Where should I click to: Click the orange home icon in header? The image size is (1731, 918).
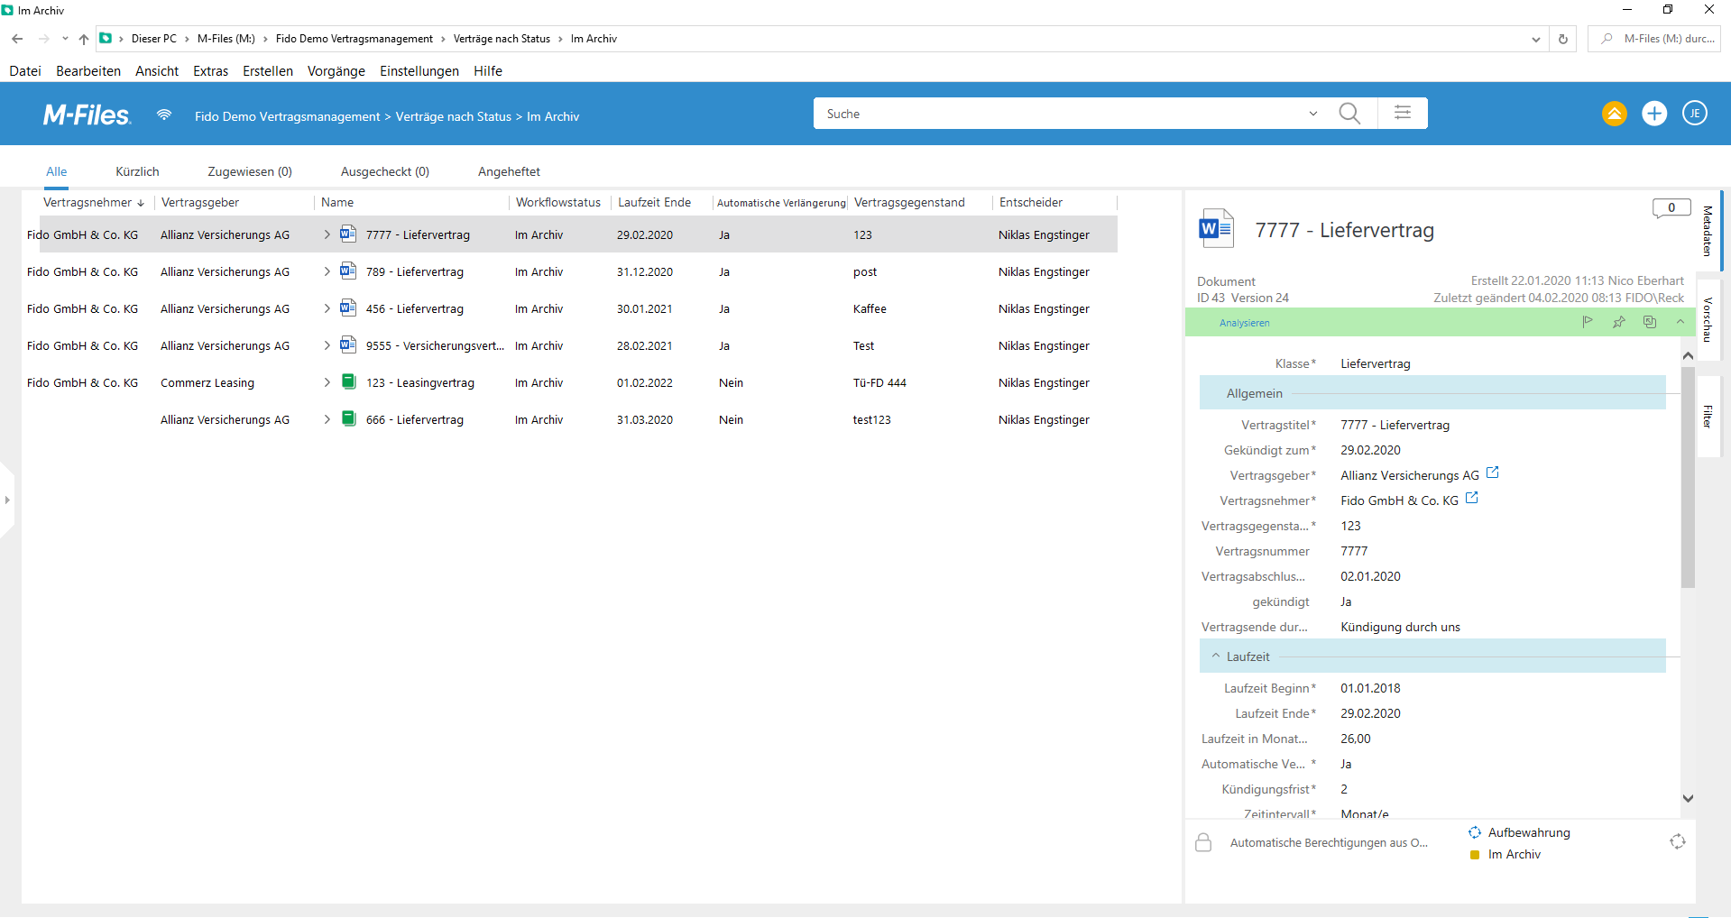point(1614,114)
